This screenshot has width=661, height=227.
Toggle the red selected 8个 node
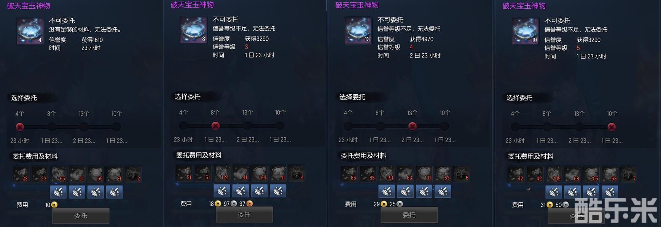215,125
